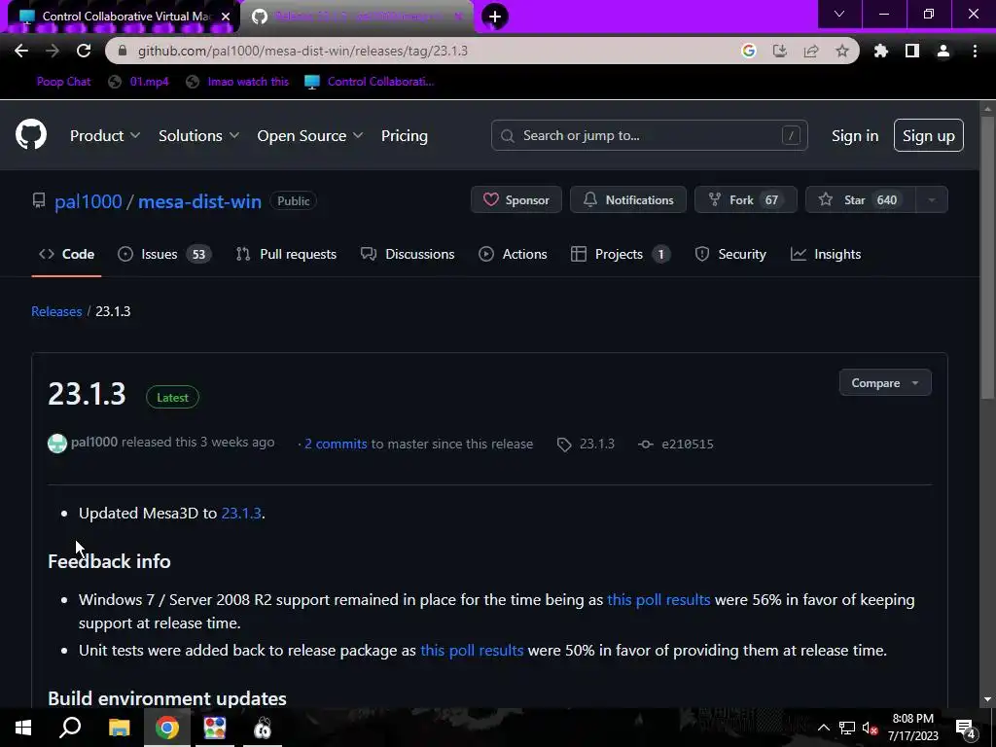Open poll results link about unit tests
Screen dimensions: 996x747
[472, 651]
